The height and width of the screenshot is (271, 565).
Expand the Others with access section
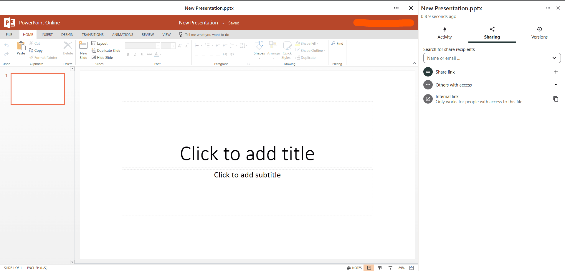(556, 85)
